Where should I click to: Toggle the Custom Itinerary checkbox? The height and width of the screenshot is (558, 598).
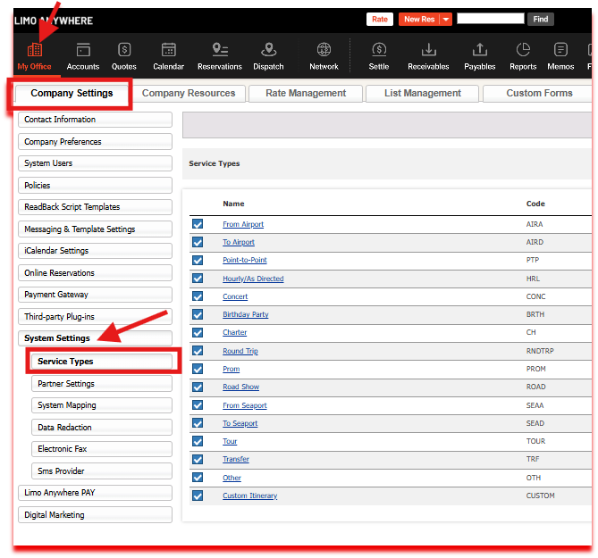pos(198,496)
